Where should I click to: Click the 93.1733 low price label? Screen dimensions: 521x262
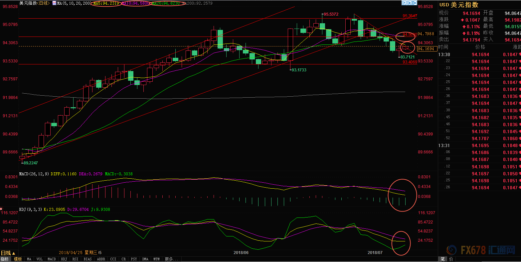coord(299,70)
